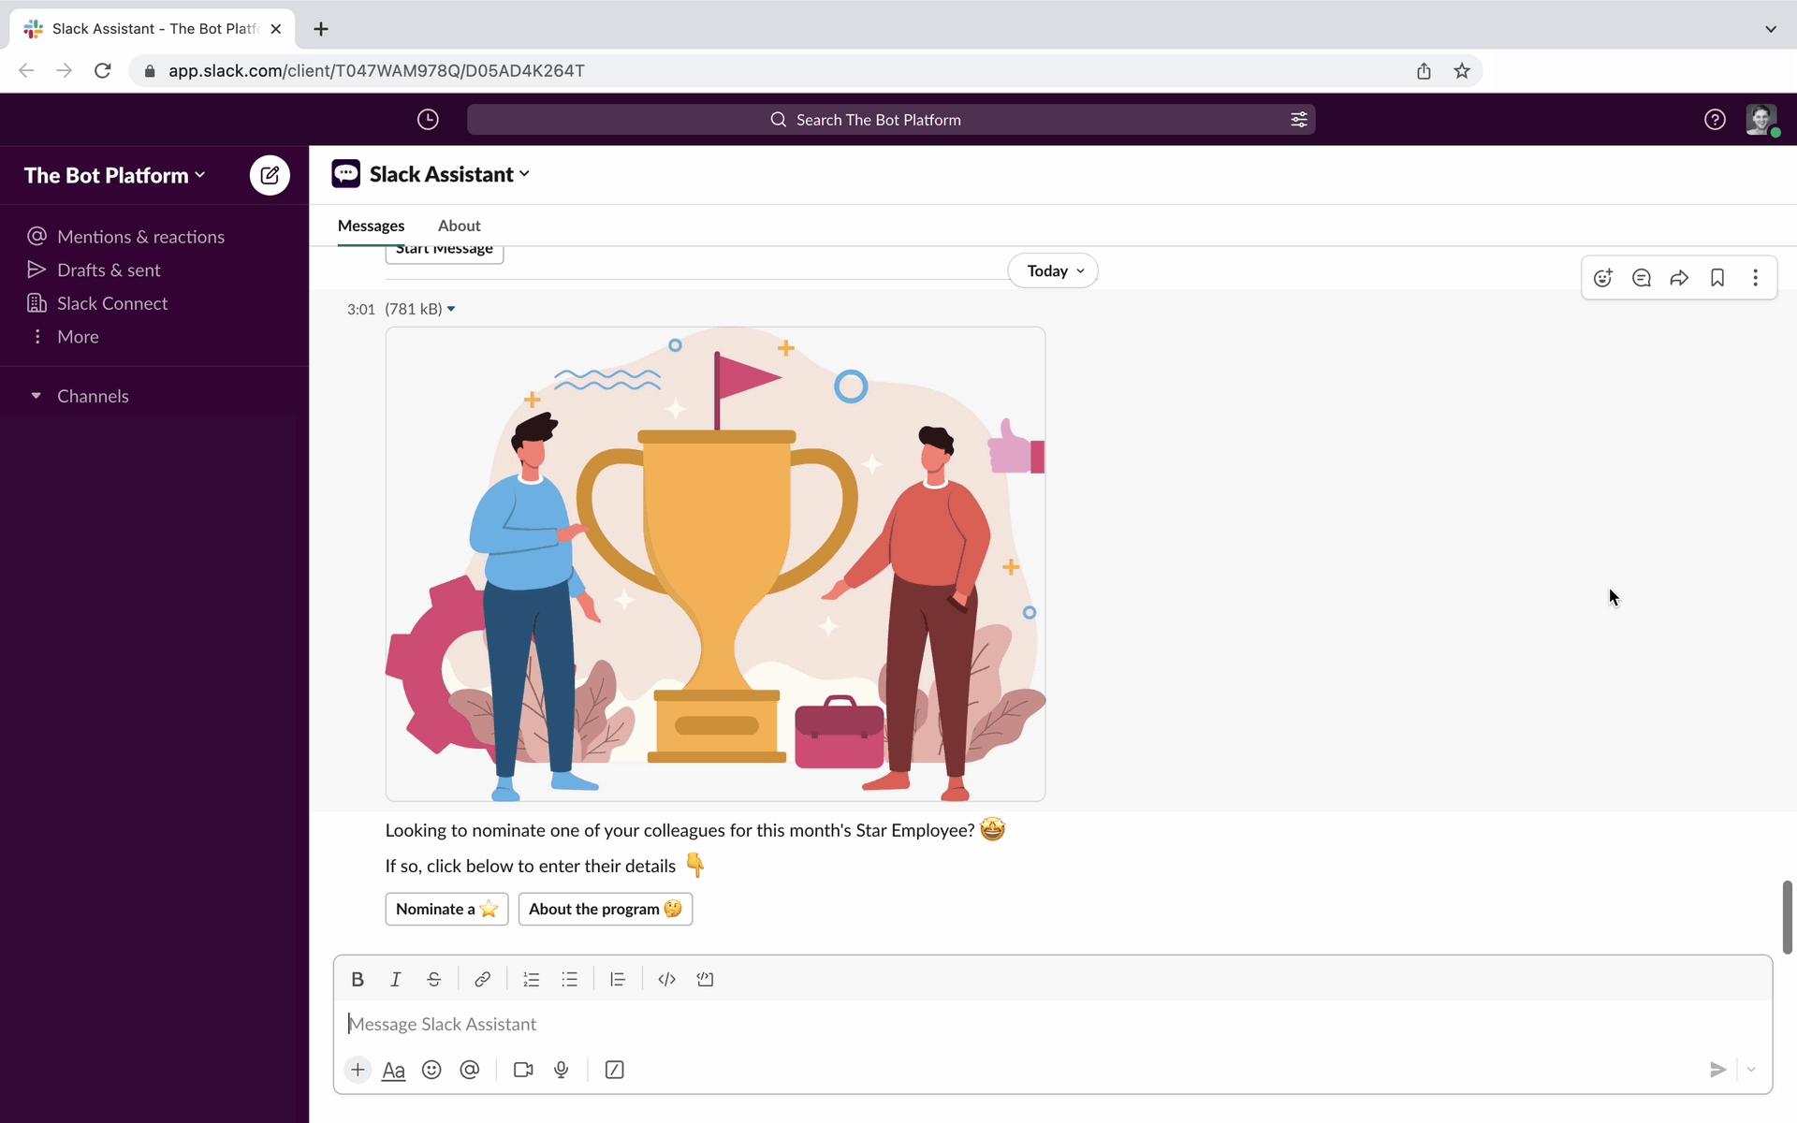This screenshot has width=1797, height=1123.
Task: Focus the Message Slack Assistant field
Action: pyautogui.click(x=1053, y=1024)
